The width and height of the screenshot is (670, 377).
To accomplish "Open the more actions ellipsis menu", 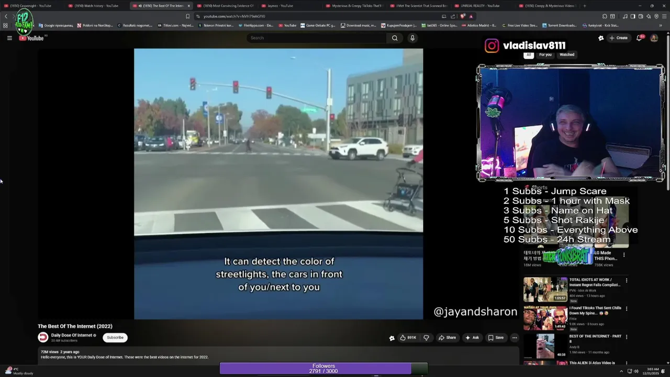I will pos(515,338).
